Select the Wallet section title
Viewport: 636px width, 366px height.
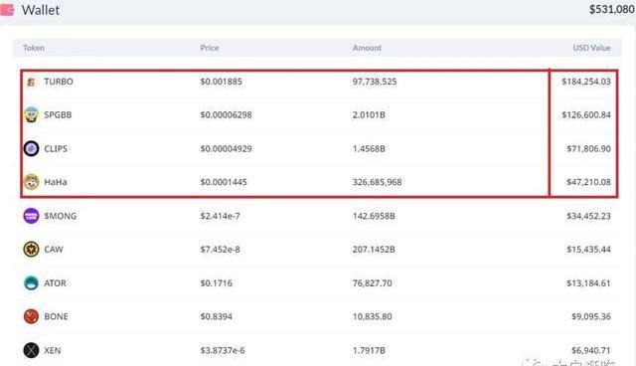tap(41, 10)
